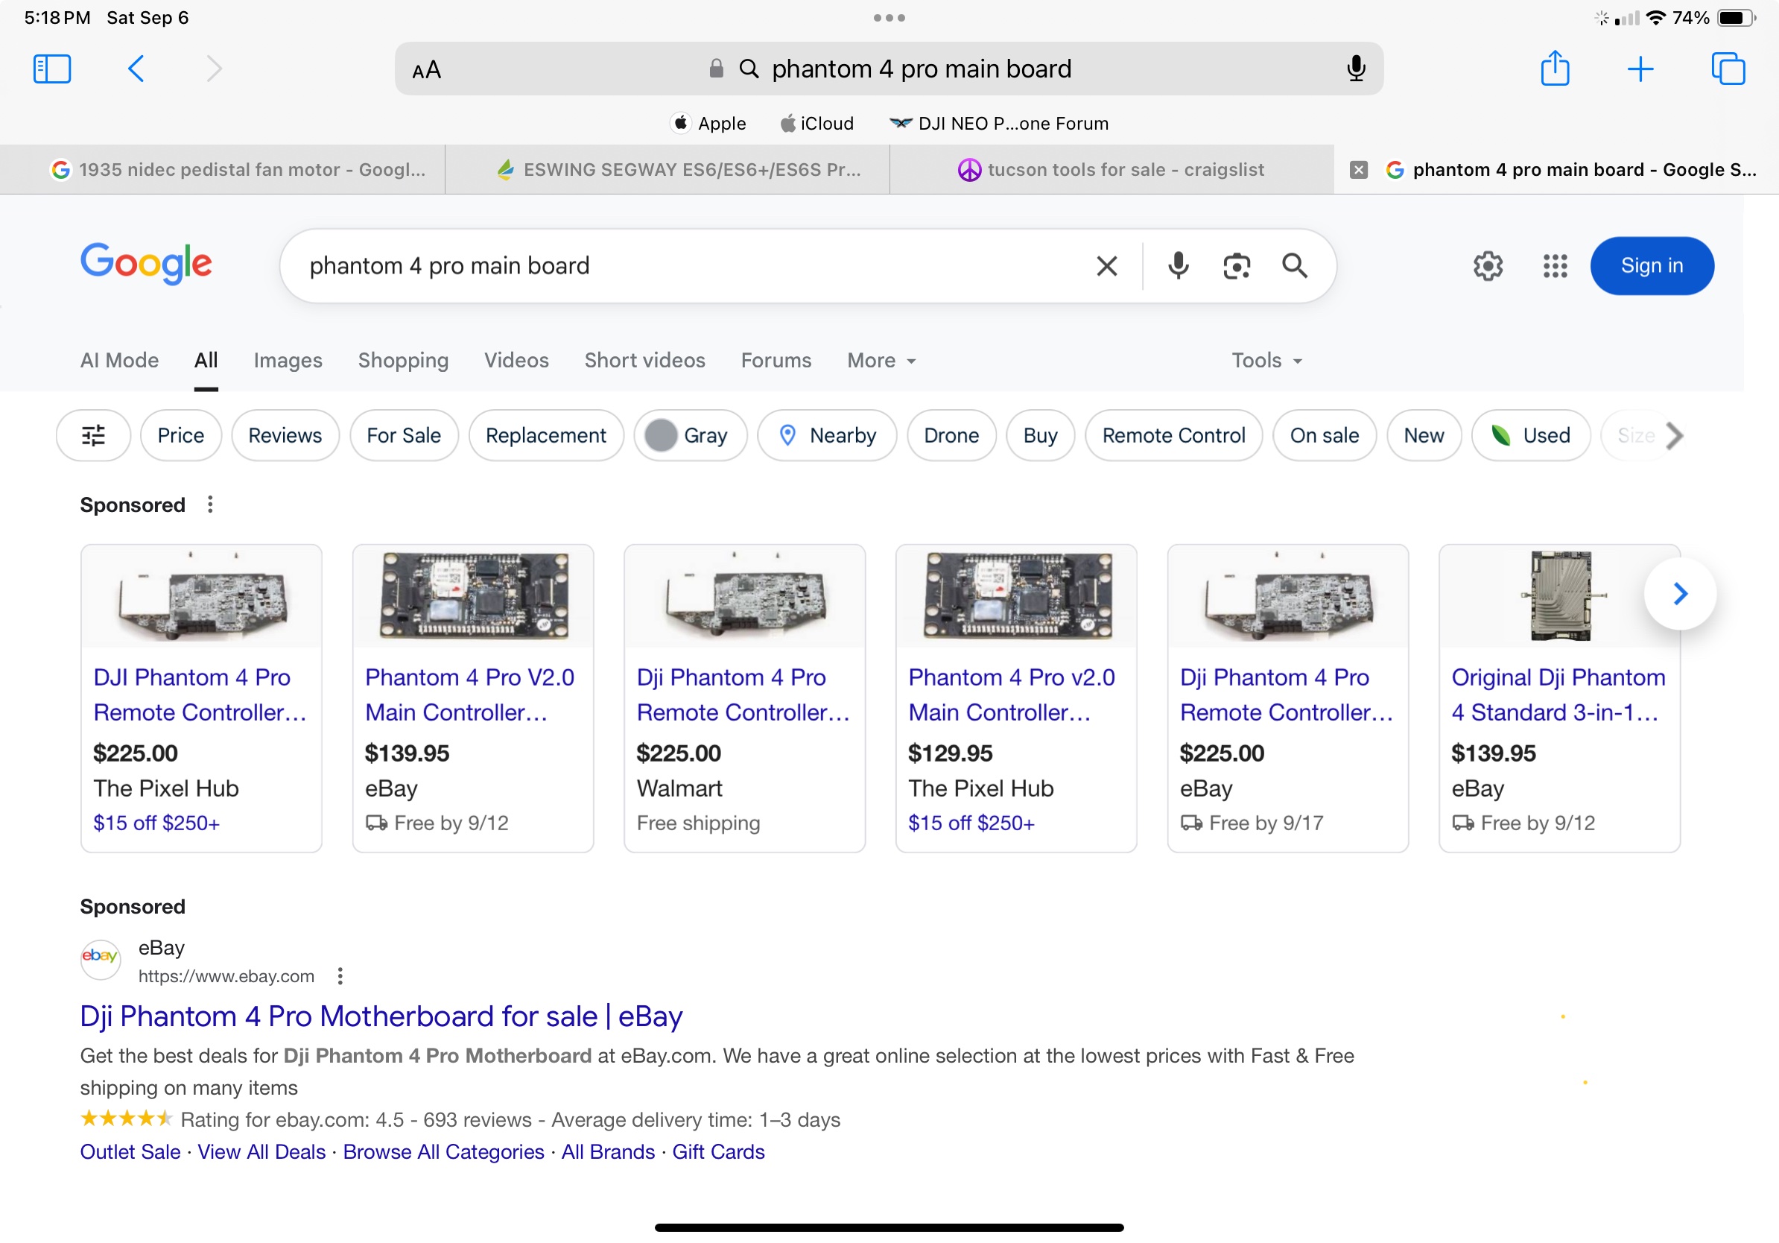Apply the Nearby filter chip

click(827, 435)
